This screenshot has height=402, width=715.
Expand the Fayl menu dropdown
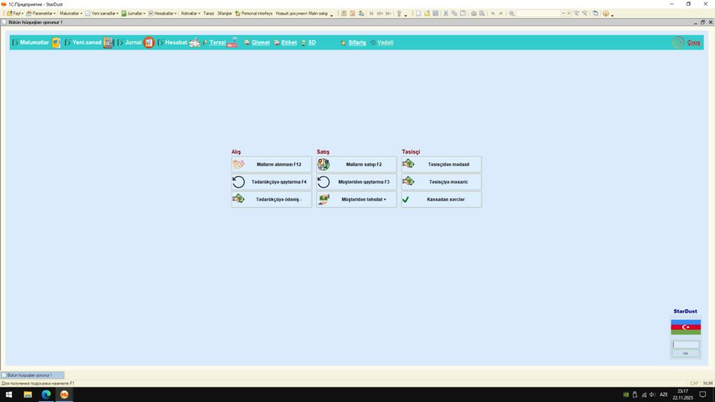[x=15, y=13]
